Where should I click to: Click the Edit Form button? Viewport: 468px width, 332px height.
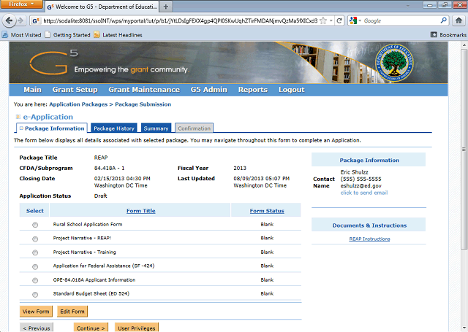point(72,311)
